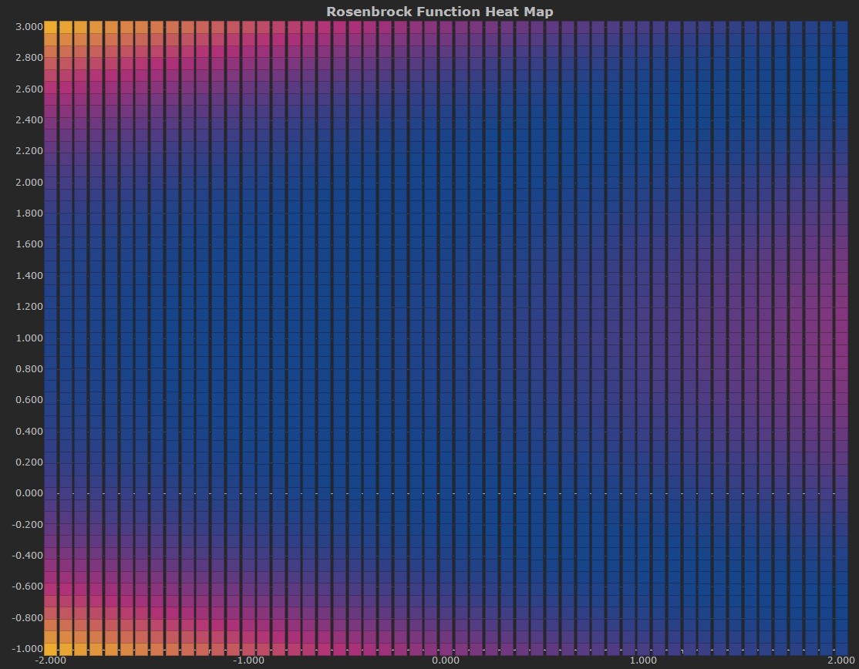859x669 pixels.
Task: Click the 2.200 label on the vertical axis
Action: (x=29, y=151)
